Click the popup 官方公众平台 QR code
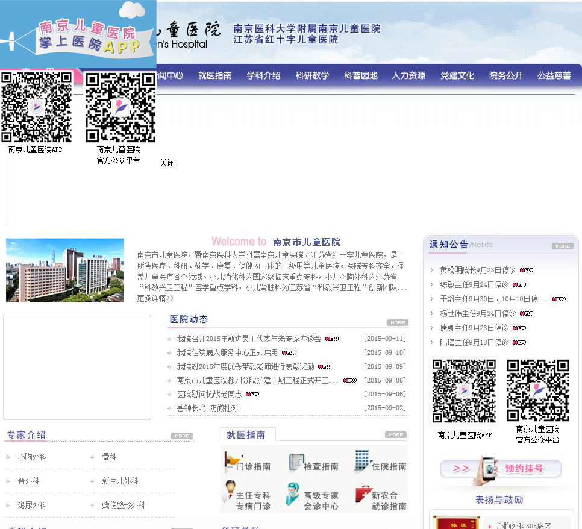The width and height of the screenshot is (582, 529). [120, 107]
